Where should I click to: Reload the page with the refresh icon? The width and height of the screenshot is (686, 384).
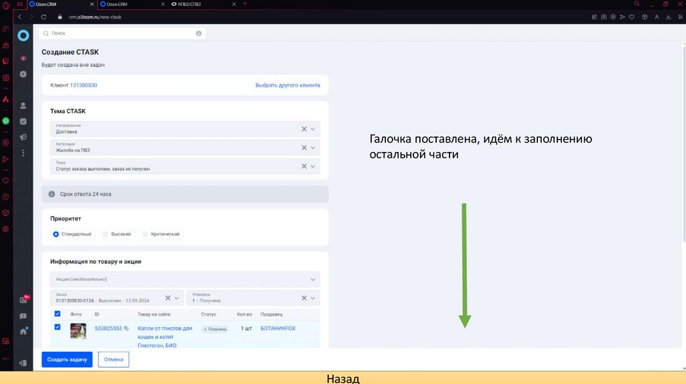click(x=44, y=17)
